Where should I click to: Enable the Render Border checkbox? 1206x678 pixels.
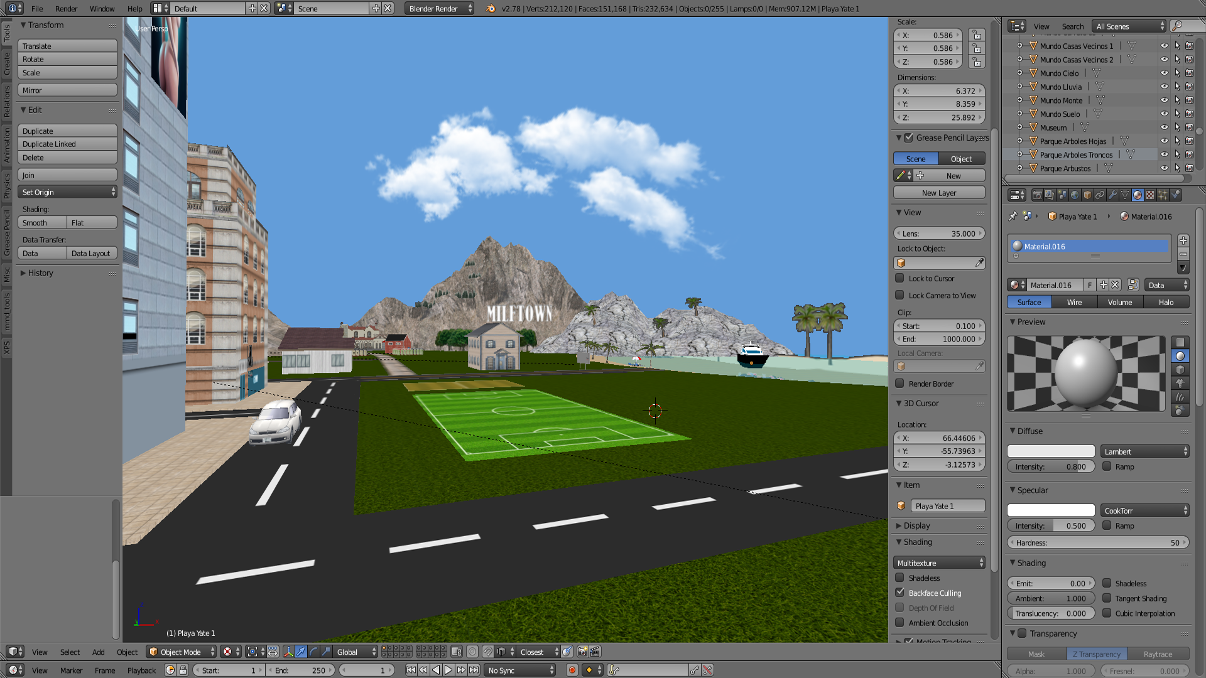tap(899, 384)
